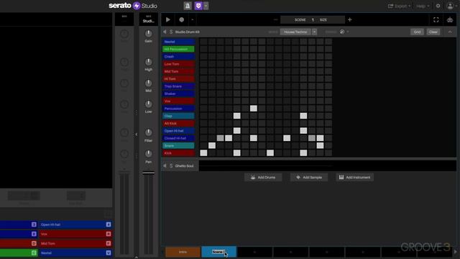The height and width of the screenshot is (259, 460).
Task: Solo the Studio Drum Kit deck
Action: [171, 32]
